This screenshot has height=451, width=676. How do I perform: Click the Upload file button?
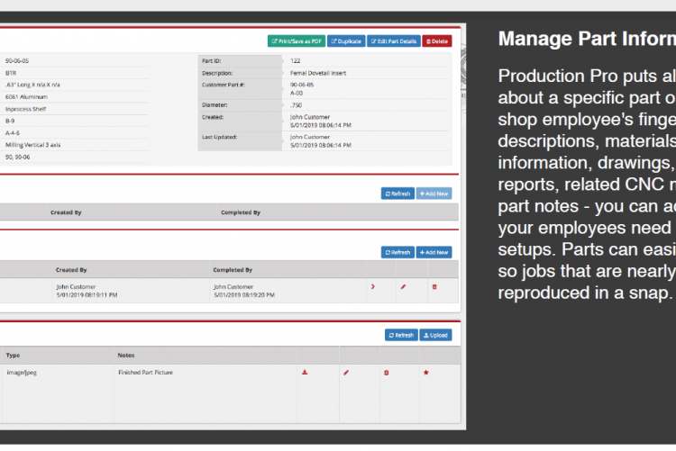pyautogui.click(x=435, y=335)
